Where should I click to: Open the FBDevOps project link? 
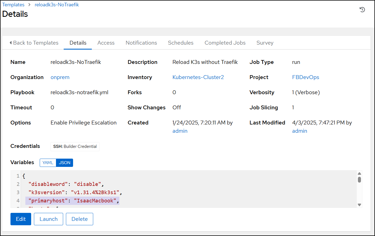click(306, 77)
